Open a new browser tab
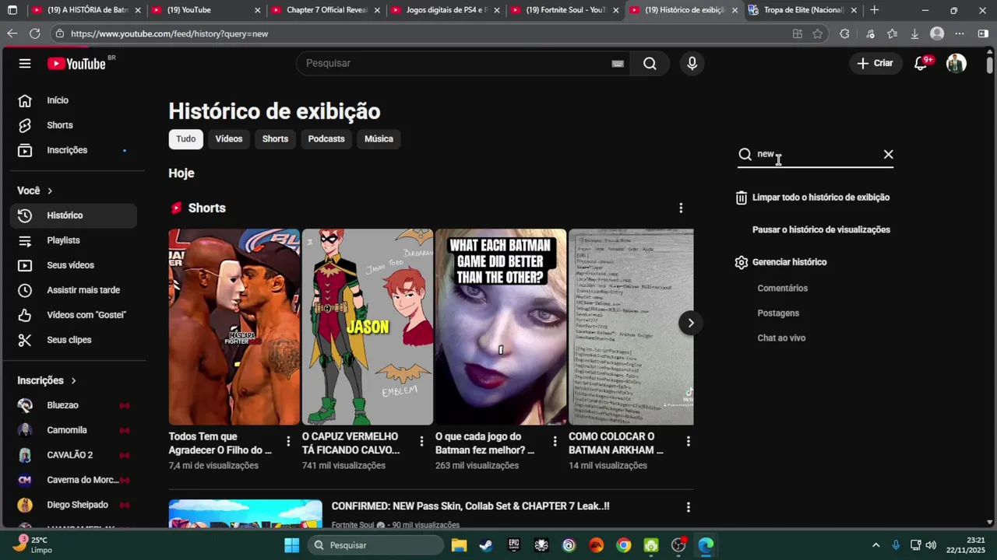The image size is (997, 560). pyautogui.click(x=874, y=10)
